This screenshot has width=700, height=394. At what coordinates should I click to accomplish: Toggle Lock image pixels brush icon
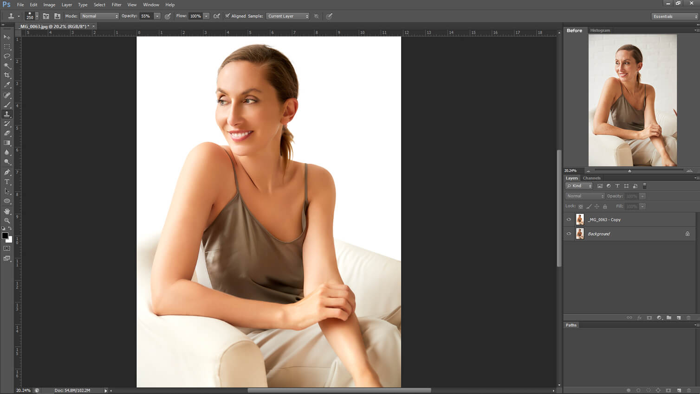click(589, 206)
